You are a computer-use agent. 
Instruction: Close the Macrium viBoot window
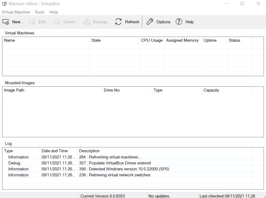[x=258, y=4]
